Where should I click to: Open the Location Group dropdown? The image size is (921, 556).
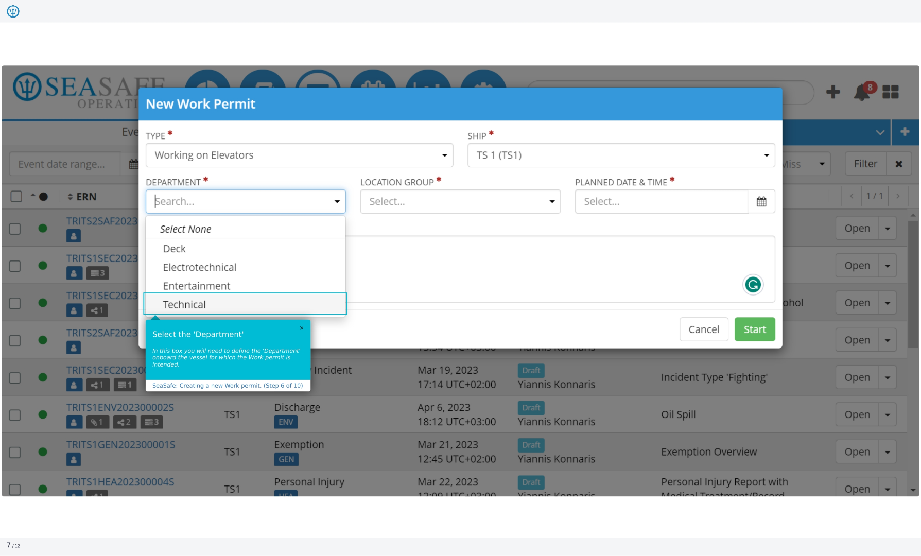[460, 201]
